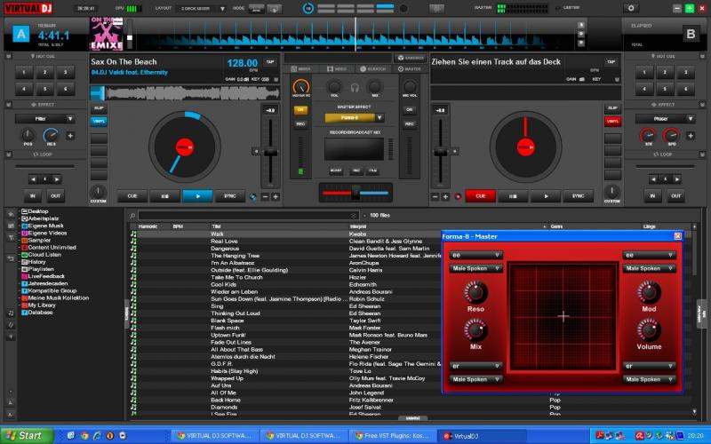Click deck B red CUE button
Viewport: 711px width, 444px height.
click(x=480, y=196)
